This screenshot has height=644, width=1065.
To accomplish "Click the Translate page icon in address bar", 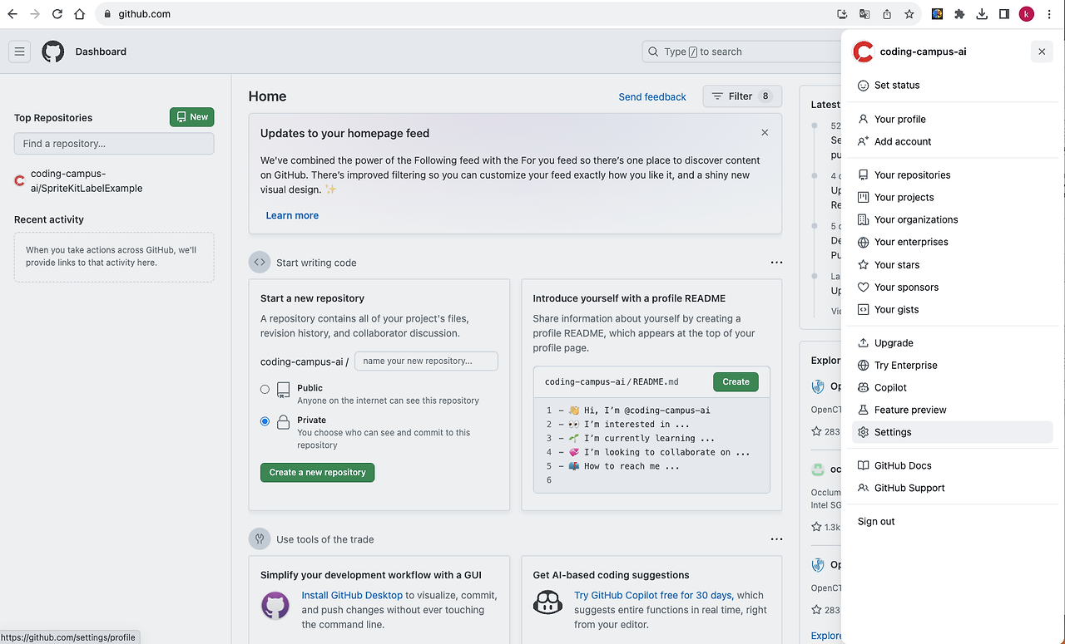I will [x=864, y=14].
